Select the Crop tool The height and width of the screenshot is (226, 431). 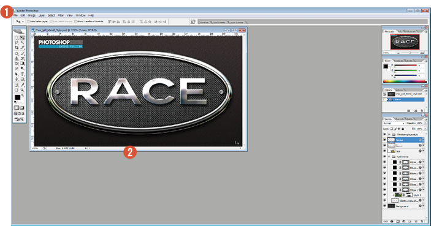click(x=16, y=48)
